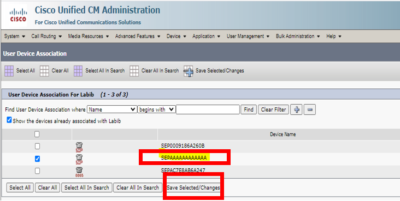Click toolbar Clear All label
400x201 pixels.
coord(60,71)
